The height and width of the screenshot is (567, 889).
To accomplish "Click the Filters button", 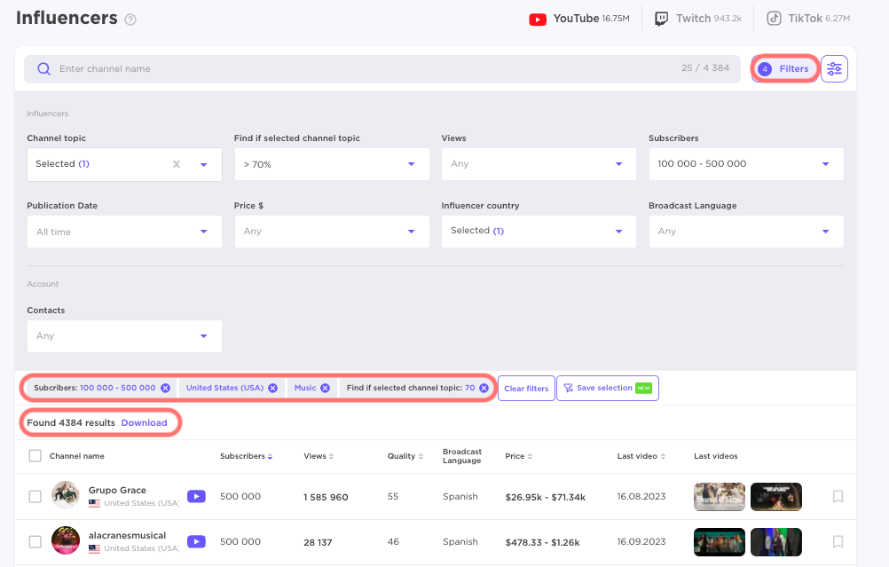I will click(784, 68).
